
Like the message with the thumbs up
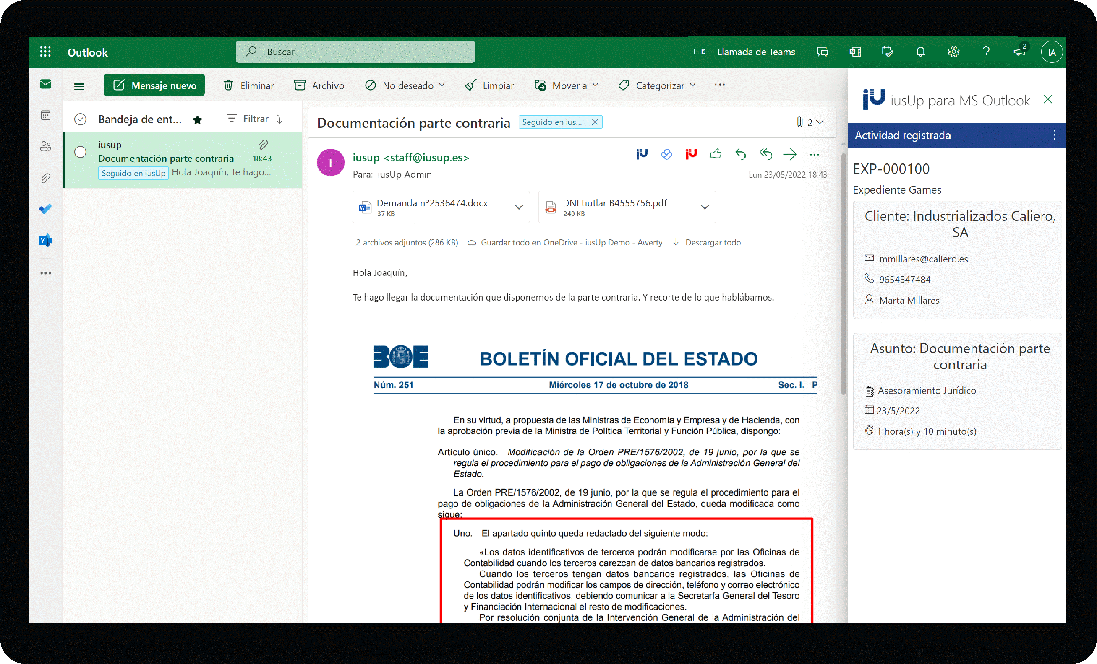pos(716,154)
